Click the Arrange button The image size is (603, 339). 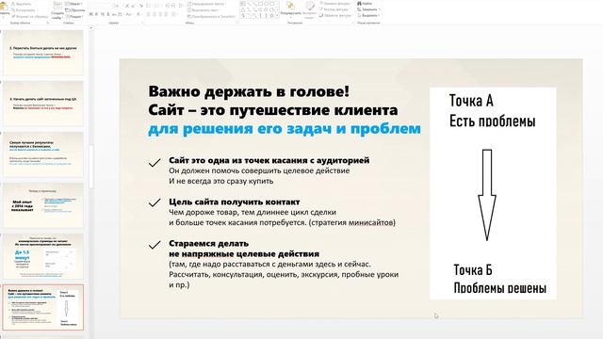pyautogui.click(x=291, y=9)
